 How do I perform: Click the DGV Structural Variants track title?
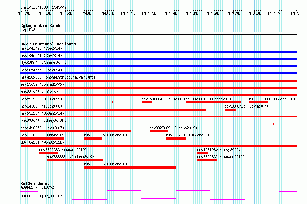click(x=48, y=44)
